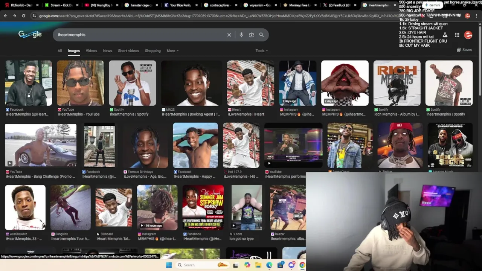Open the 'Iheartmemphis Tour A...' Songkick link

[x=70, y=239]
